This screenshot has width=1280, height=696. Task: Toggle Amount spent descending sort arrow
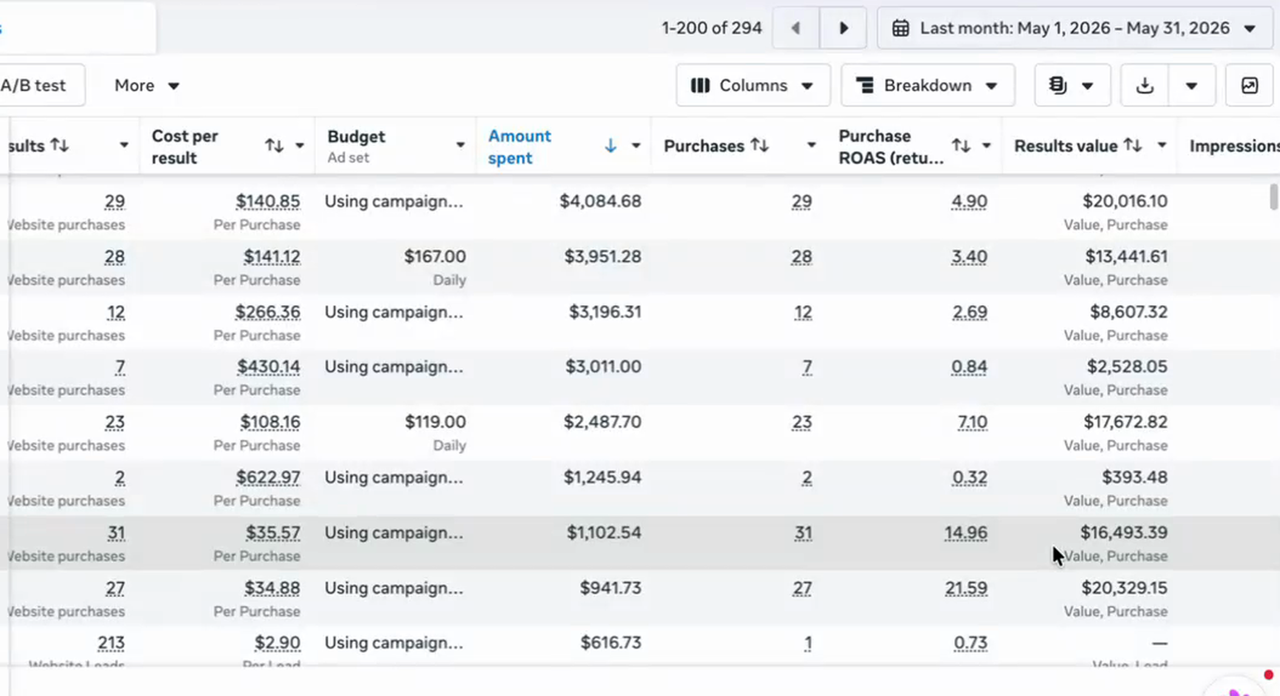coord(610,146)
